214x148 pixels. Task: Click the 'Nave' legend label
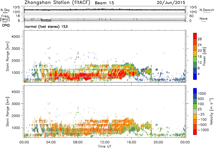(204, 18)
